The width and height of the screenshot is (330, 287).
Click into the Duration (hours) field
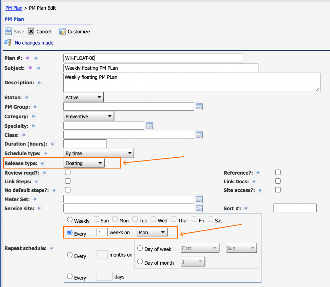coord(85,144)
